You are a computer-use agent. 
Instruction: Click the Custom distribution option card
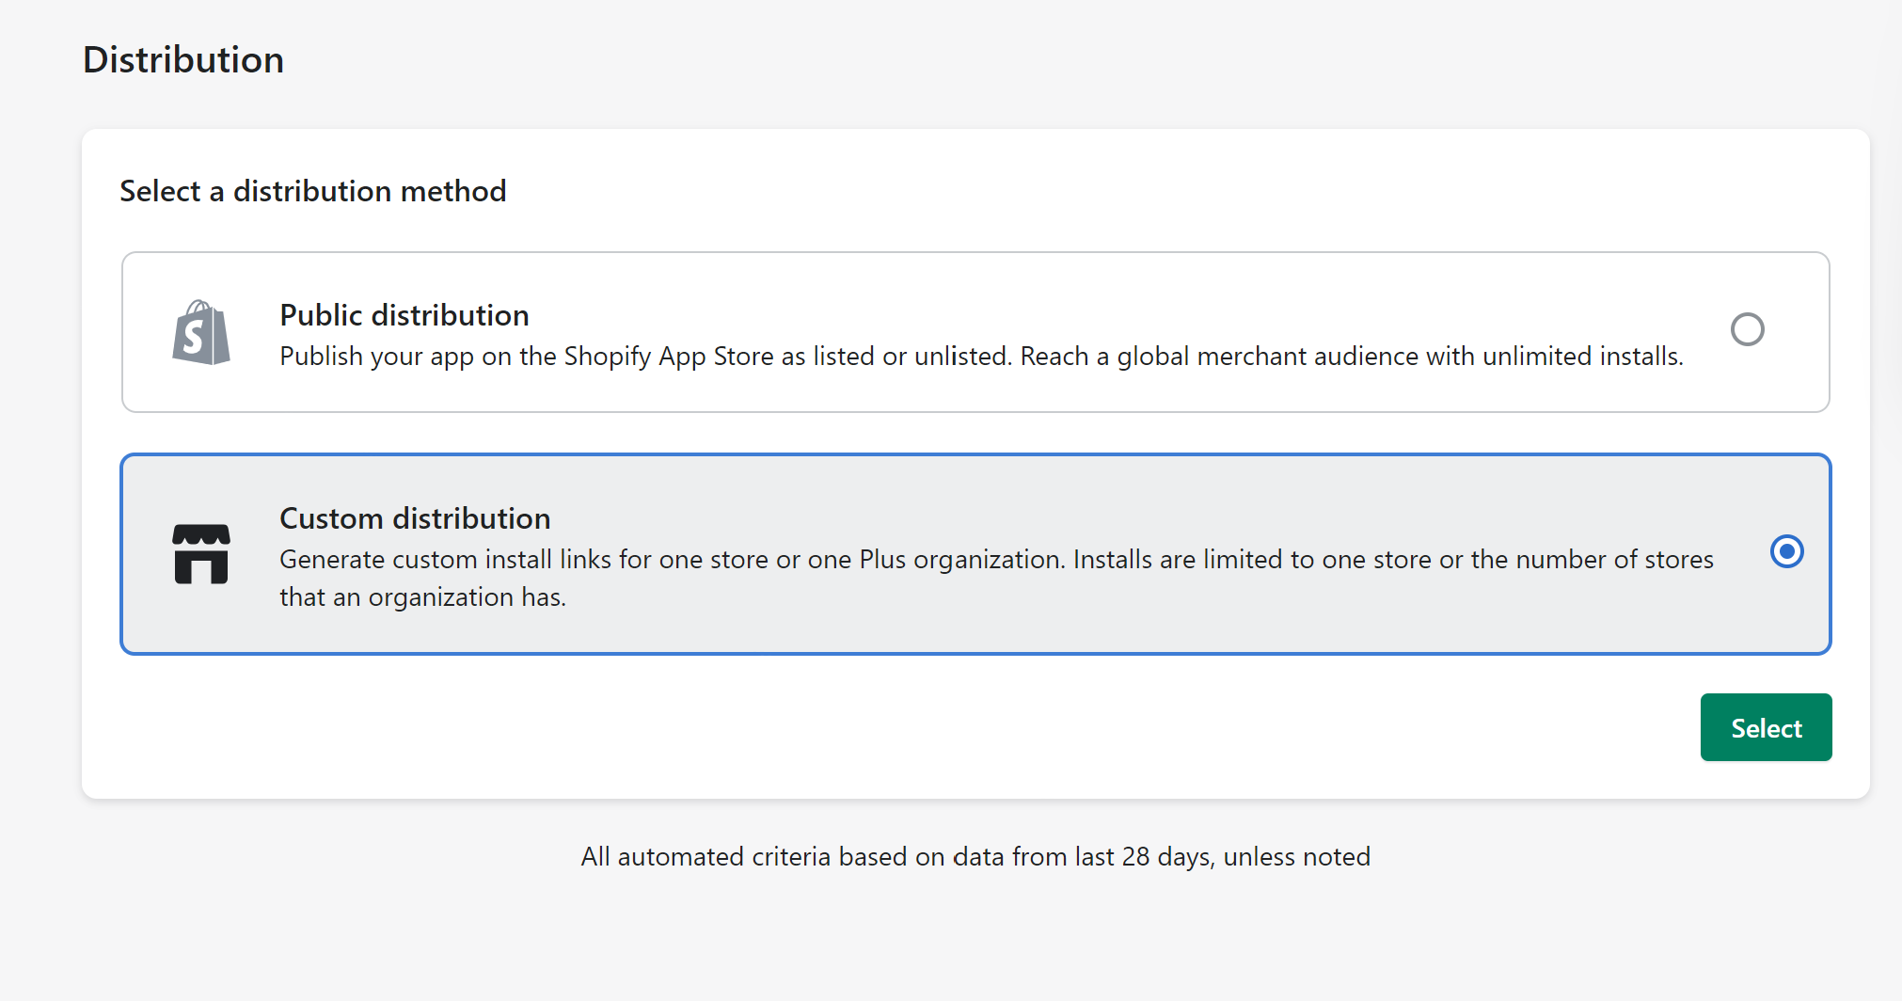[975, 554]
